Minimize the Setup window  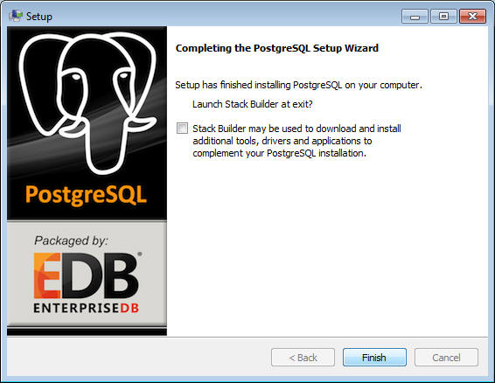click(x=415, y=16)
